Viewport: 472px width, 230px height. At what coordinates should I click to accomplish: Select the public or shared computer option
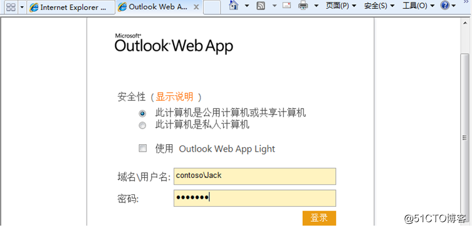[142, 113]
